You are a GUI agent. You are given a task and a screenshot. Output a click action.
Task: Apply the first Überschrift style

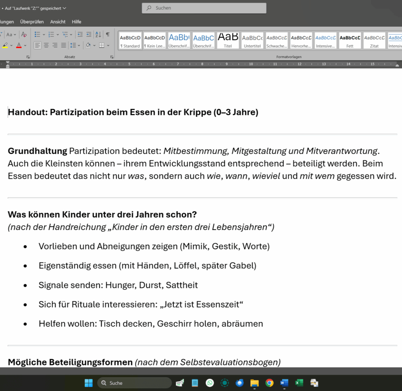tap(179, 40)
